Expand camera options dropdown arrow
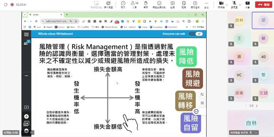 click(227, 5)
